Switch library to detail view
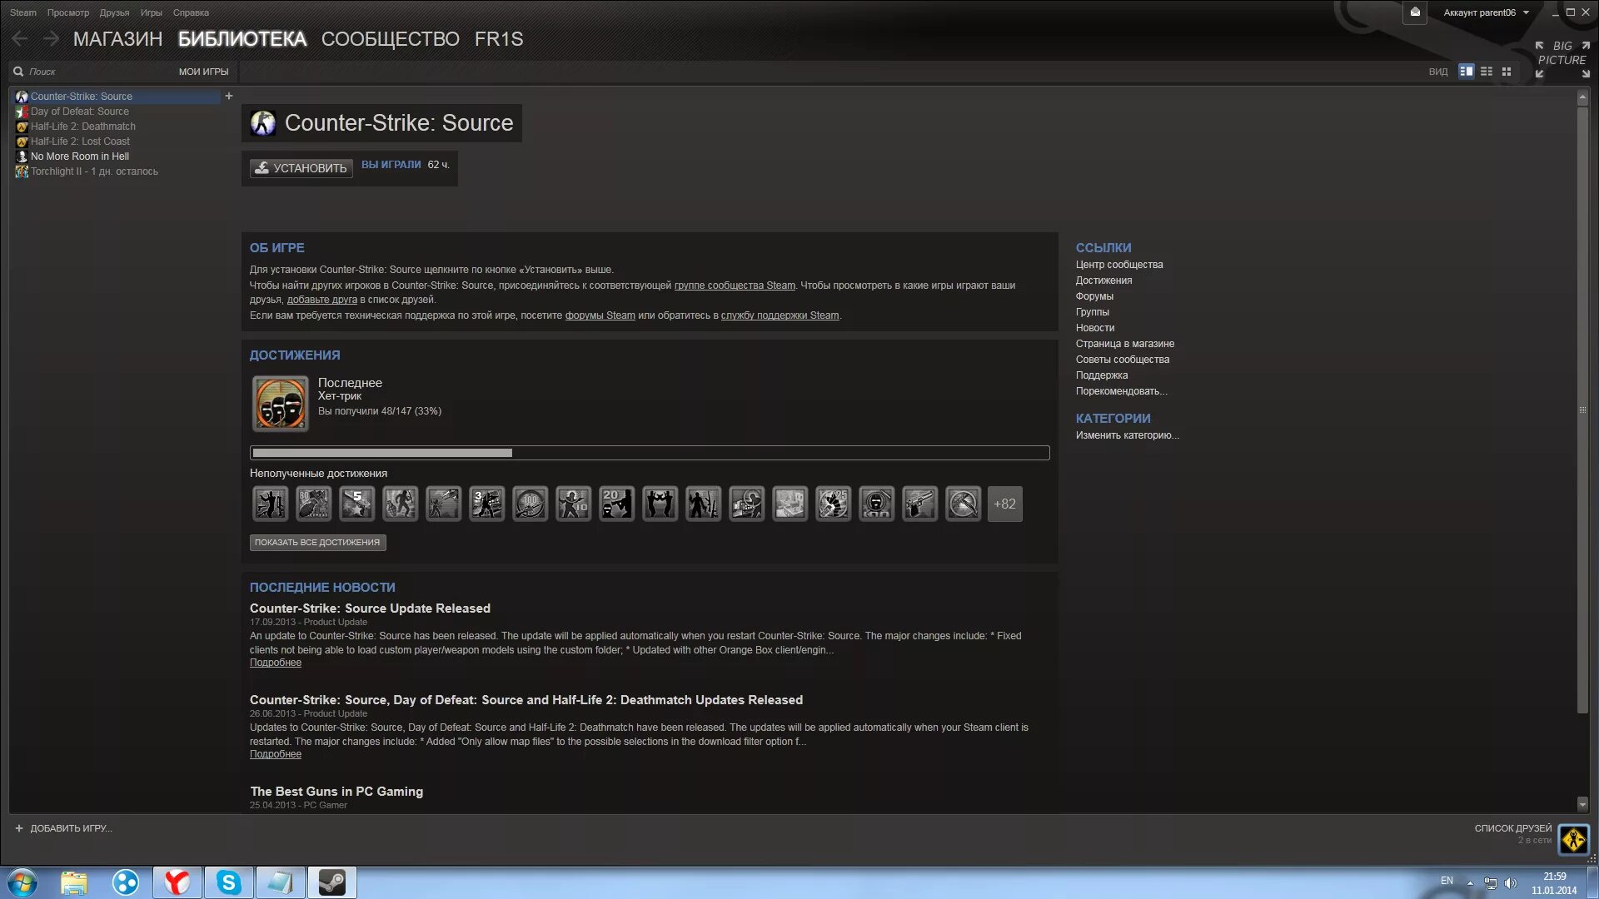This screenshot has width=1599, height=899. tap(1466, 72)
